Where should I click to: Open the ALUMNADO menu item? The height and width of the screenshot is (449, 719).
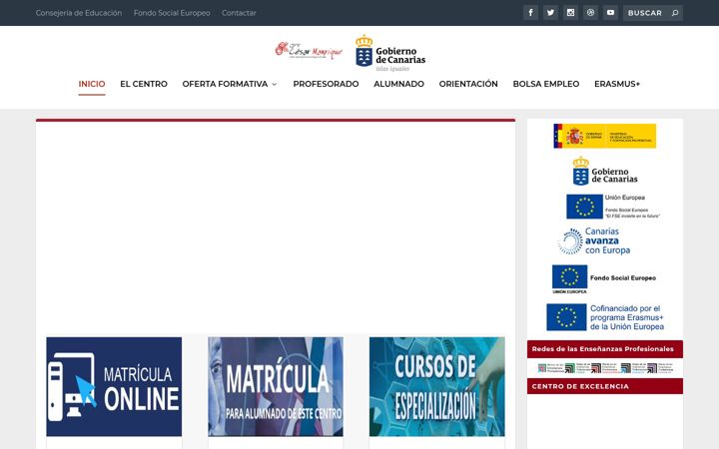398,84
